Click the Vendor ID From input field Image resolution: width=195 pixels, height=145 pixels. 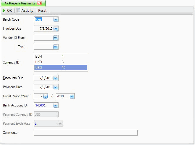coord(43,38)
